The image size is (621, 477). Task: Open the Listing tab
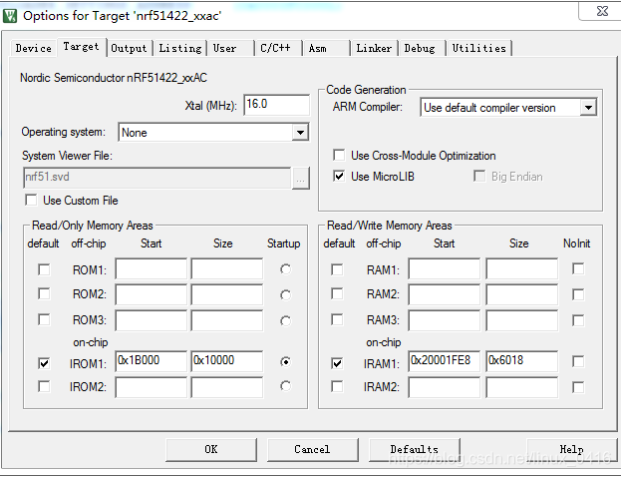pos(180,48)
